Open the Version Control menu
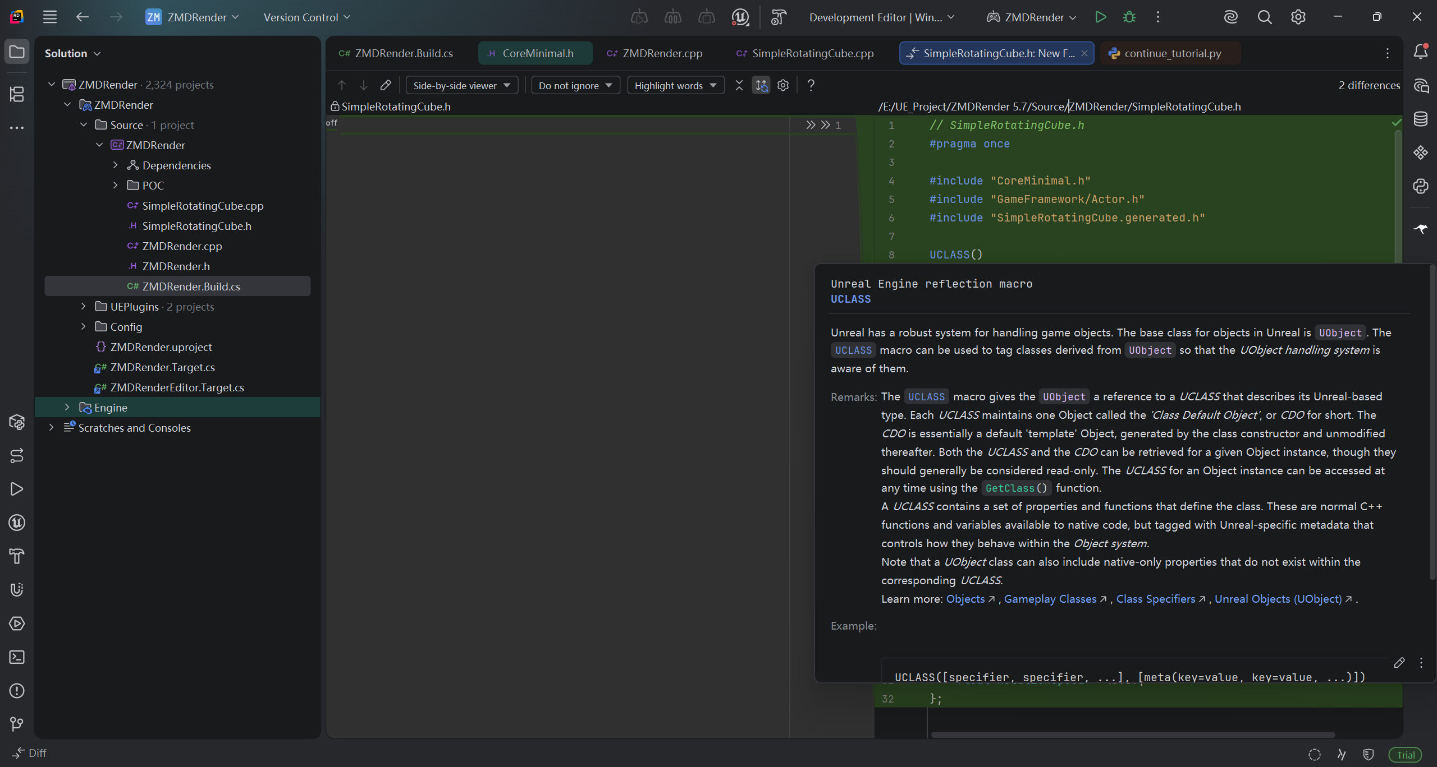The image size is (1437, 767). point(306,17)
